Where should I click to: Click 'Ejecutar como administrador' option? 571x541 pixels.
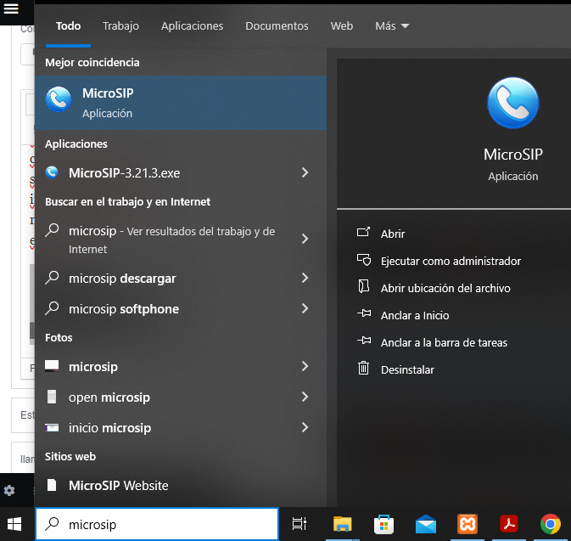(451, 261)
